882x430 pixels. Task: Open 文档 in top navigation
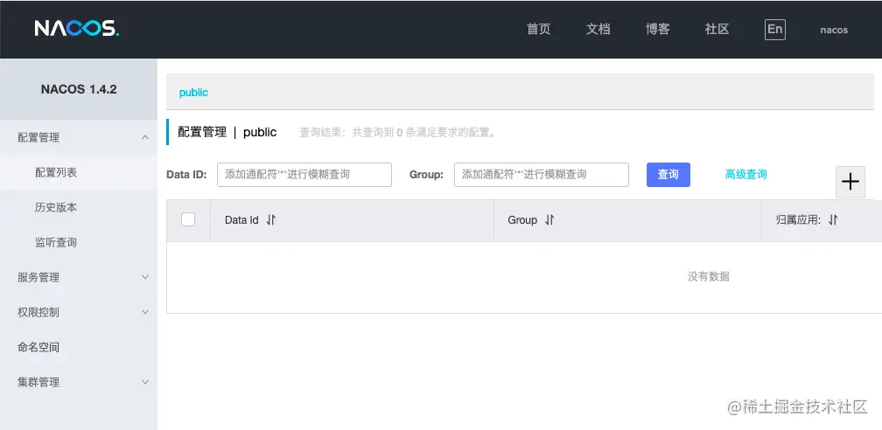click(598, 29)
